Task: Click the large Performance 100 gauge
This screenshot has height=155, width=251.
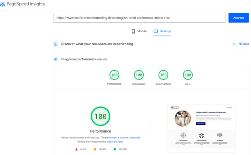Action: pos(100,116)
